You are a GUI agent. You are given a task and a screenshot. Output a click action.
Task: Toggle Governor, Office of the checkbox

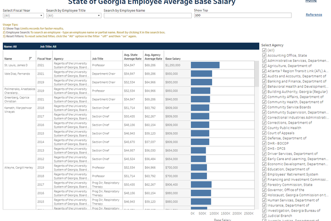coord(264,190)
